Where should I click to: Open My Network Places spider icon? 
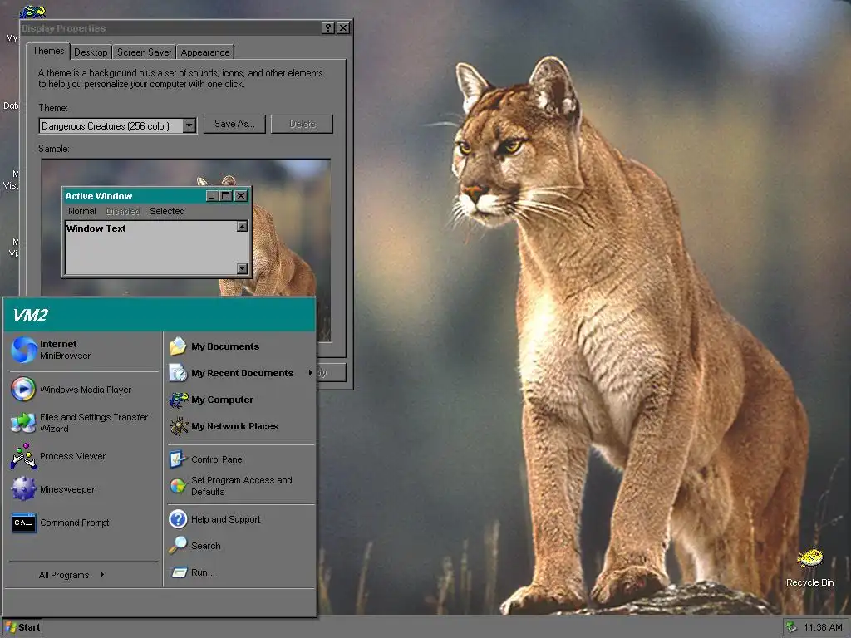pyautogui.click(x=179, y=426)
